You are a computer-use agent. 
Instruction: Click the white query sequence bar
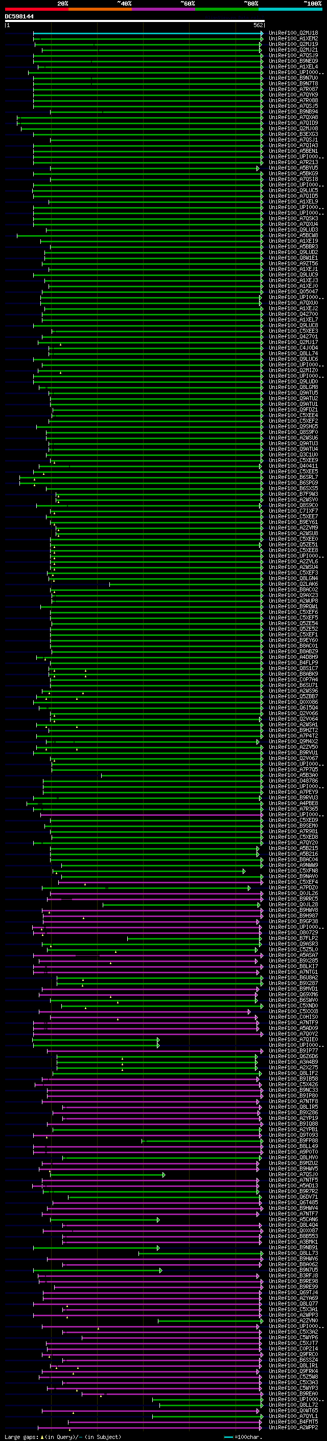134,21
